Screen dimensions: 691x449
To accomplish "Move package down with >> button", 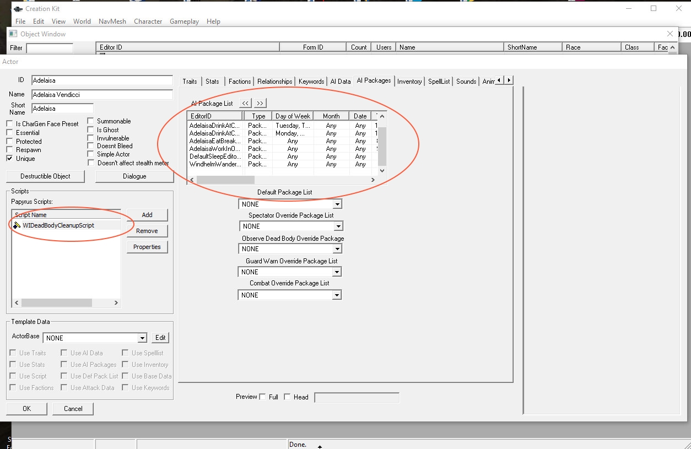I will click(260, 103).
